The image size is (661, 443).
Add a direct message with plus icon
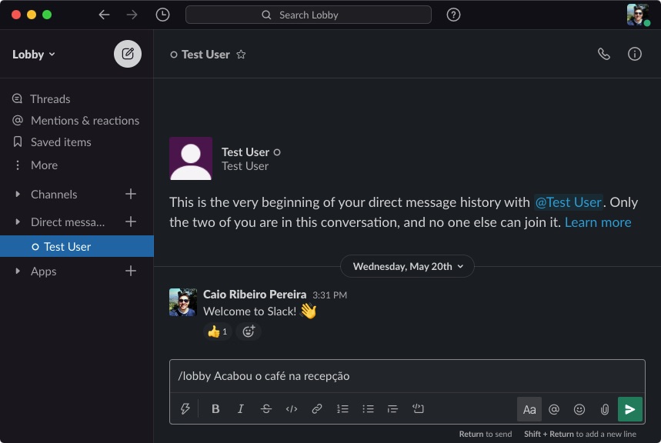(131, 221)
